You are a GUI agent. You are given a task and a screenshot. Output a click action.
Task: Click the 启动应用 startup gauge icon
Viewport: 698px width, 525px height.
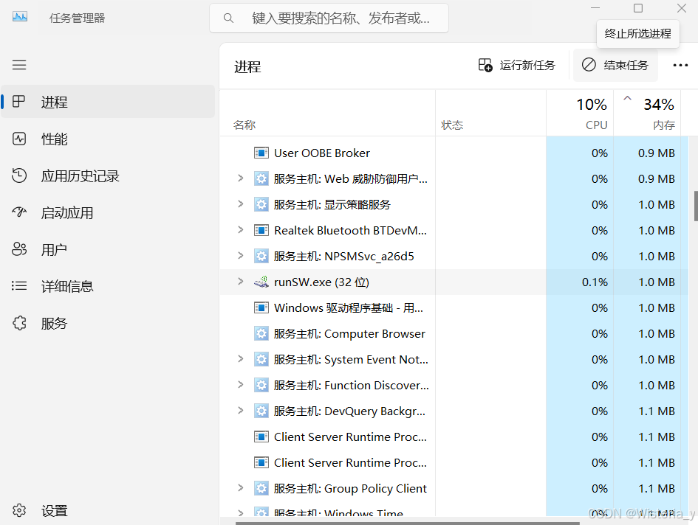[19, 212]
